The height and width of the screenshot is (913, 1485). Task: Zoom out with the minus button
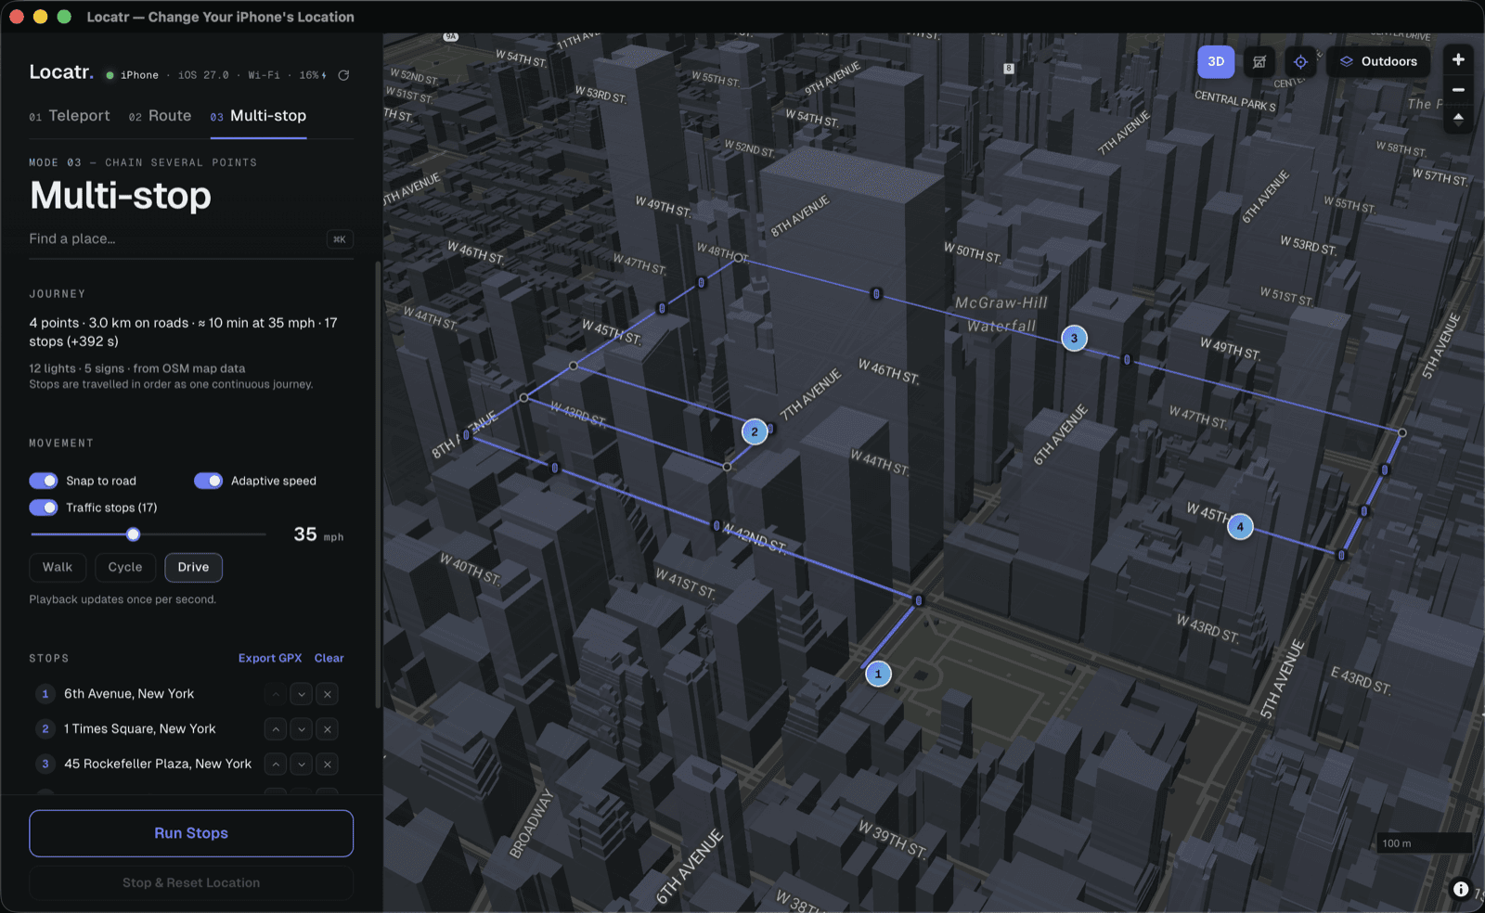1458,90
